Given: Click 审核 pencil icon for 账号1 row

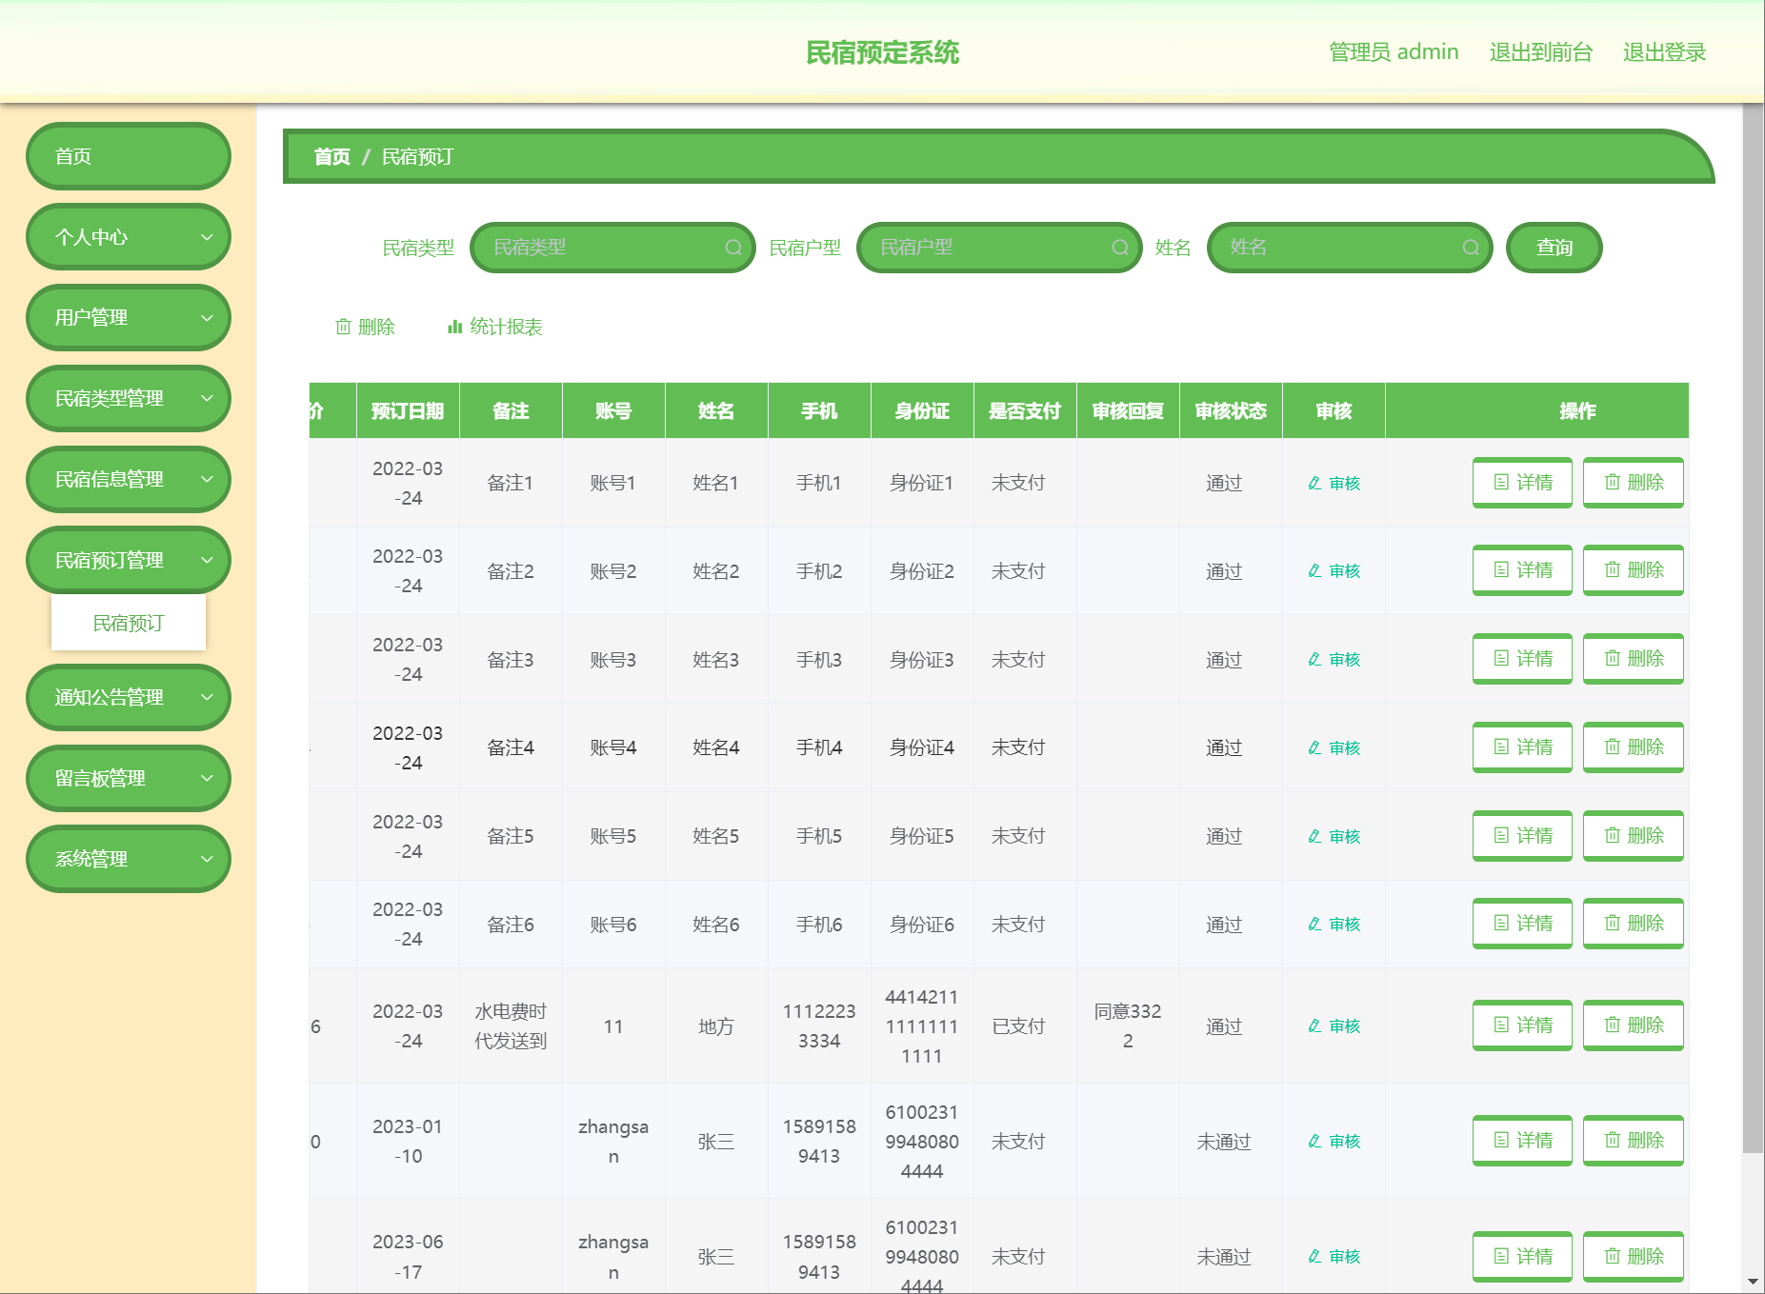Looking at the screenshot, I should [x=1314, y=483].
